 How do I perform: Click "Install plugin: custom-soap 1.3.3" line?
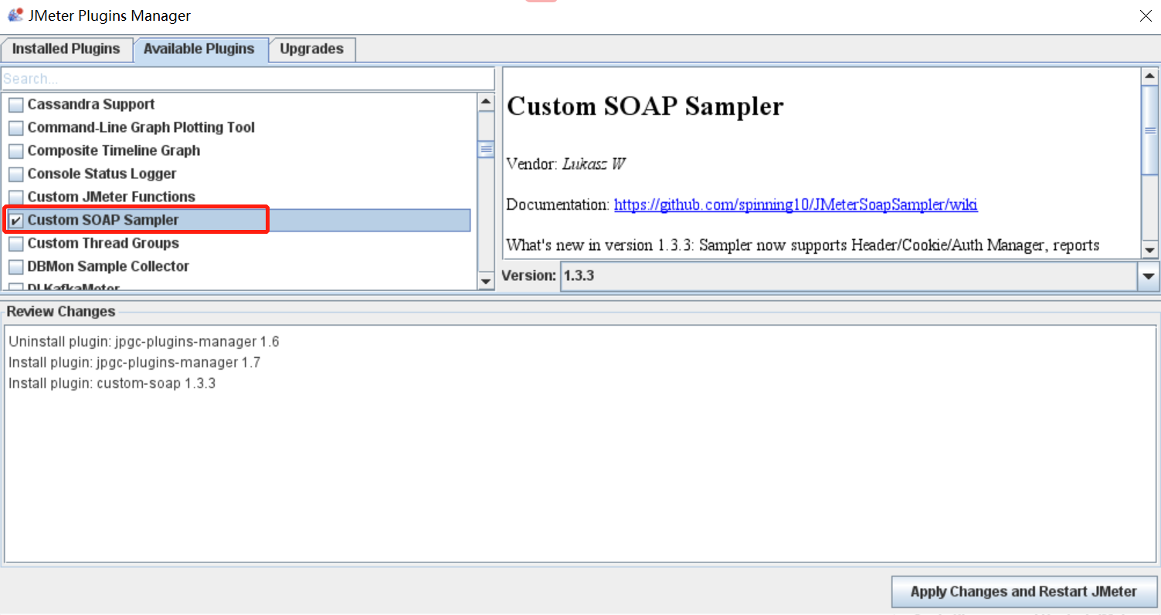[112, 383]
